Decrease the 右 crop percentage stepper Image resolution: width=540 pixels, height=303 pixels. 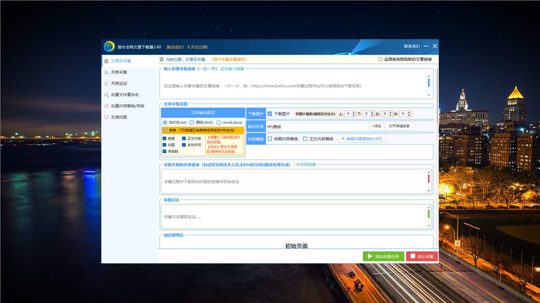pos(409,115)
